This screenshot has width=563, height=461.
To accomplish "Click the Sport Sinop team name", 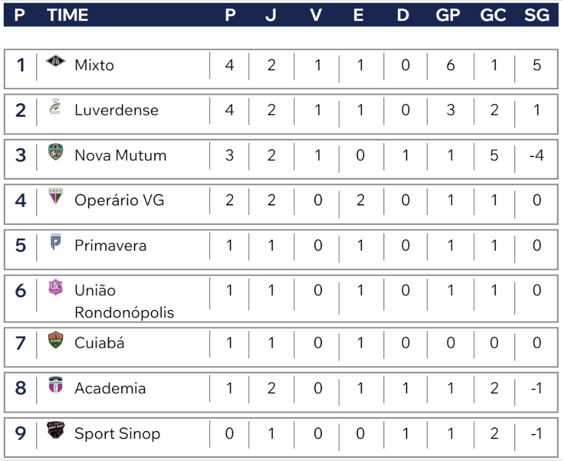I will tap(117, 433).
